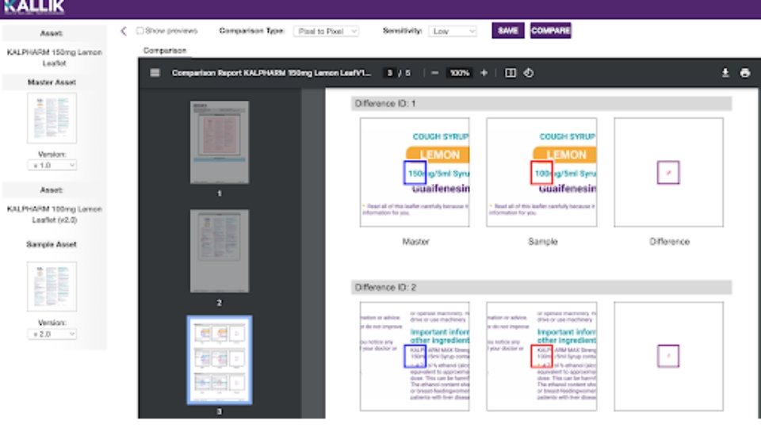Go back using the left chevron

tap(124, 31)
